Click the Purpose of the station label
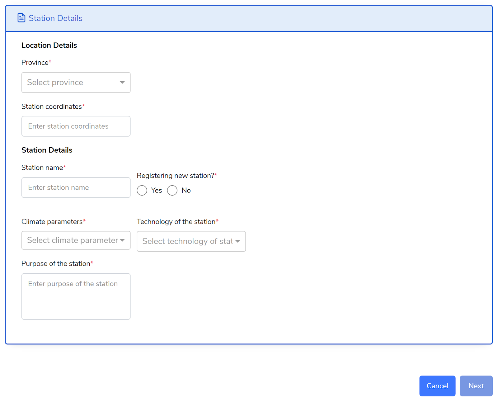 57,263
